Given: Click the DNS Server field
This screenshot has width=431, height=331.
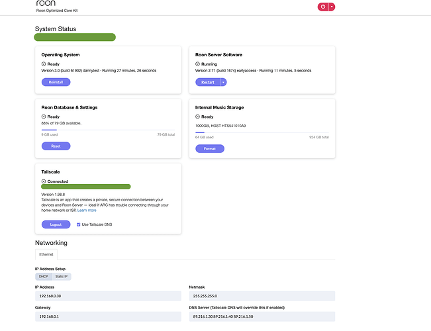Looking at the screenshot, I should coord(262,316).
